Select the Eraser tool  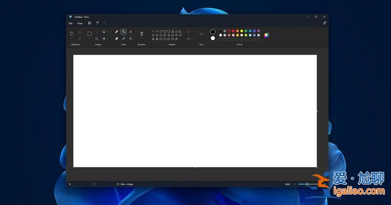click(116, 39)
